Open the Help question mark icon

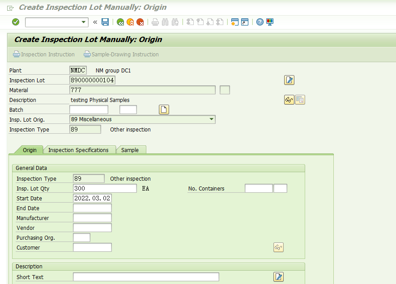(260, 22)
